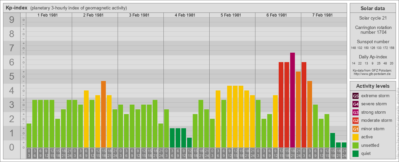Screen dimensions: 399x162
Task: Click the G4 severe storm legend swatch
Action: click(356, 104)
